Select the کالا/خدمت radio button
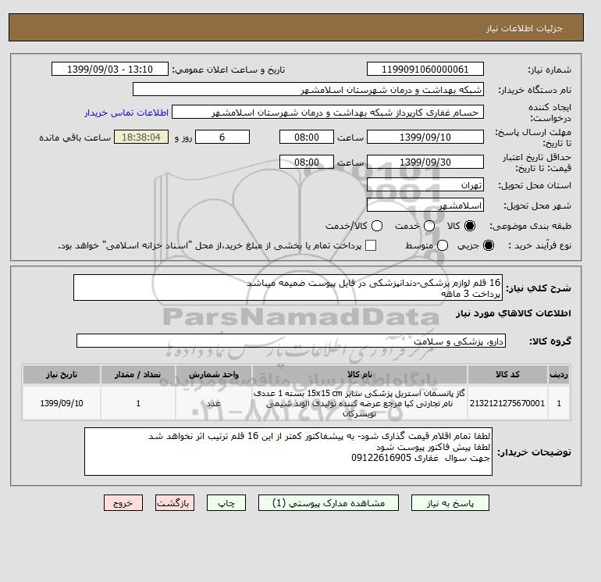This screenshot has height=582, width=601. click(x=377, y=226)
